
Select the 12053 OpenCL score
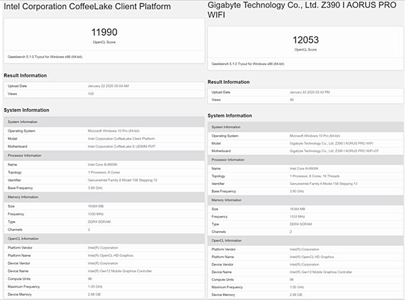(306, 40)
